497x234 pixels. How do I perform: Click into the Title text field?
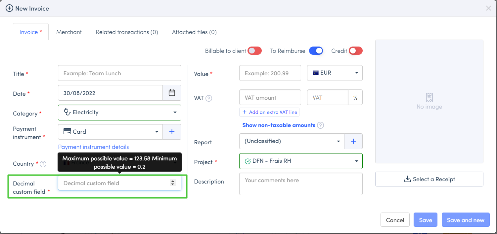click(x=119, y=73)
